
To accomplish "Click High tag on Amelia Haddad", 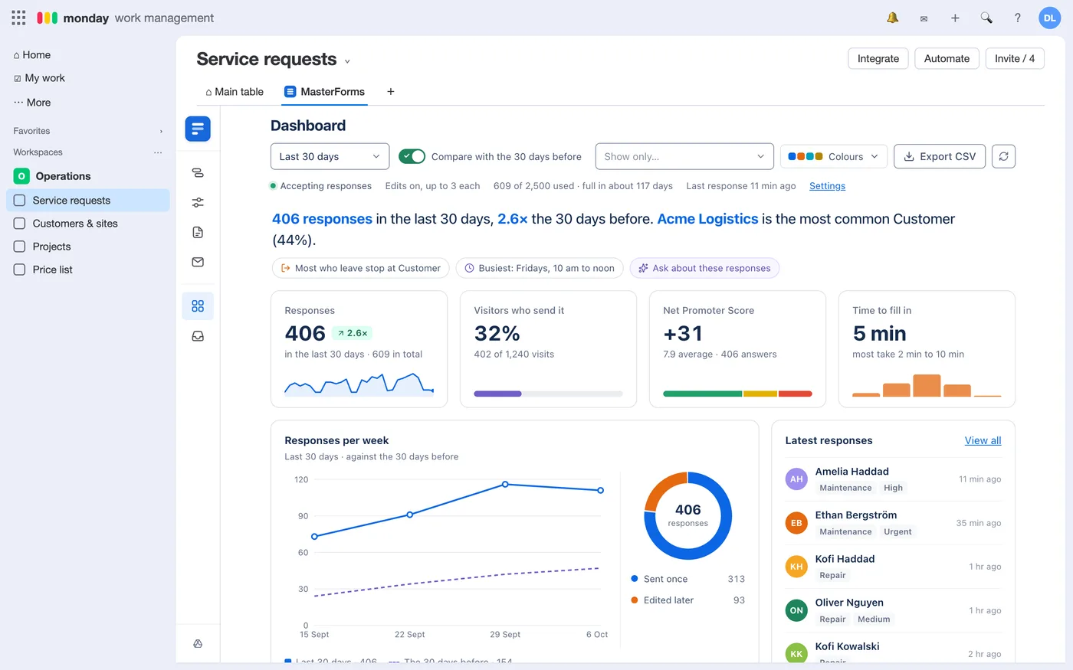I will coord(893,488).
